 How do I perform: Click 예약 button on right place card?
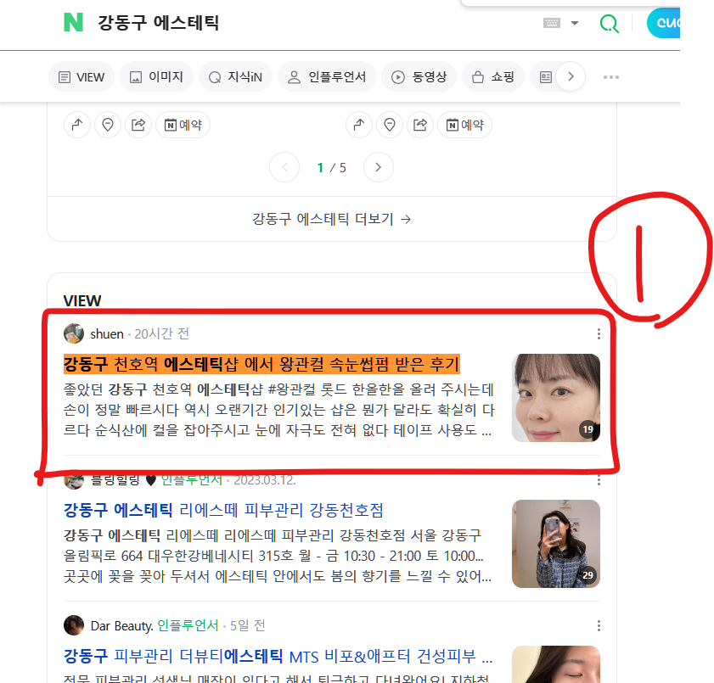(x=464, y=125)
